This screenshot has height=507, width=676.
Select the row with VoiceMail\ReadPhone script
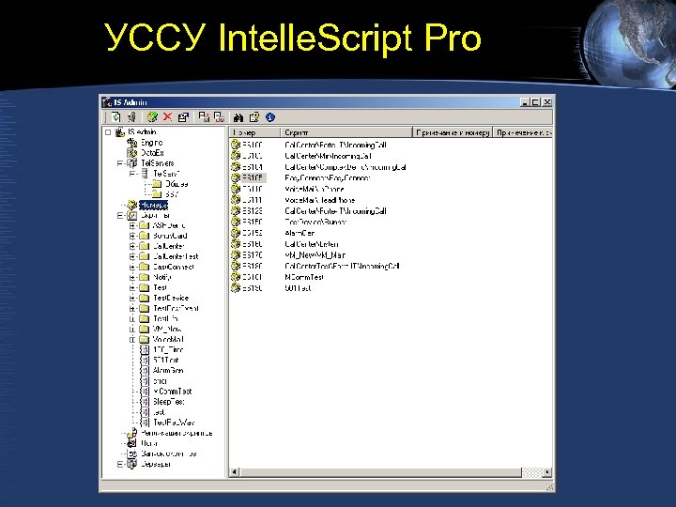(319, 200)
